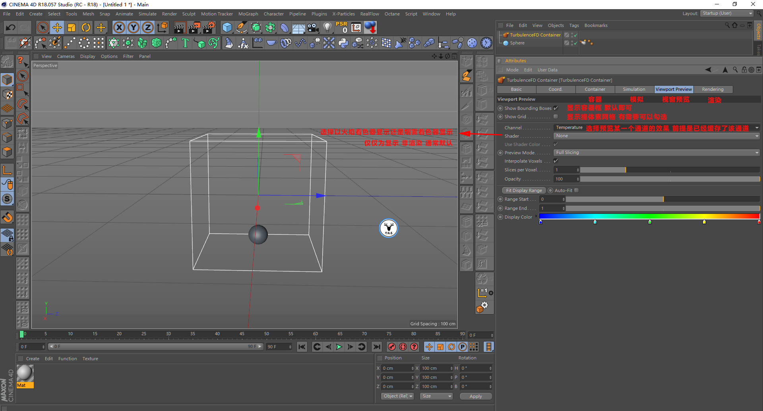
Task: Open the viewport Cameras menu
Action: (x=66, y=56)
